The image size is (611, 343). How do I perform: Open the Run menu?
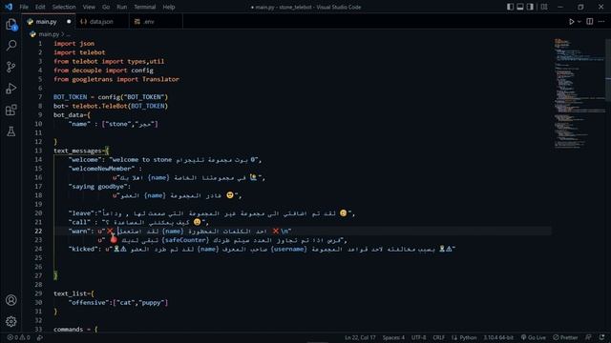pos(122,7)
